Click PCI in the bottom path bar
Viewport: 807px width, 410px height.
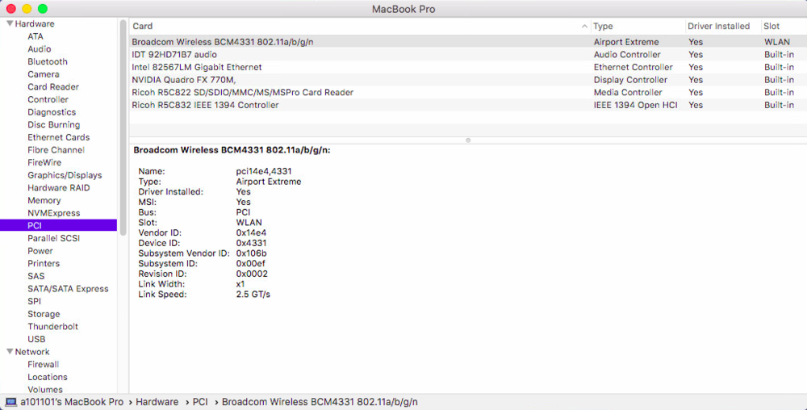200,402
